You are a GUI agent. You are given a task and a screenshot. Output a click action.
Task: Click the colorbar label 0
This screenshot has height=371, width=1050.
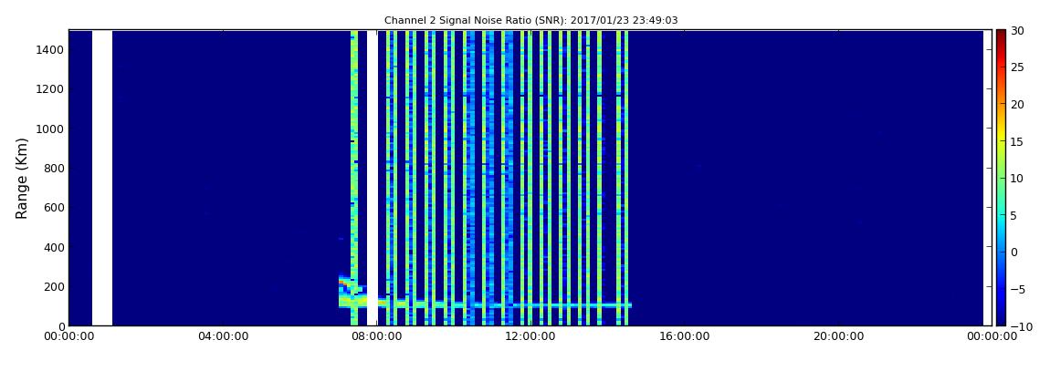(1014, 252)
